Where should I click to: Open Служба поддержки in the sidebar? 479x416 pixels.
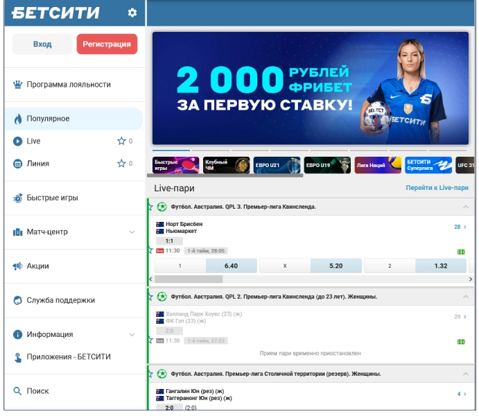point(75,300)
